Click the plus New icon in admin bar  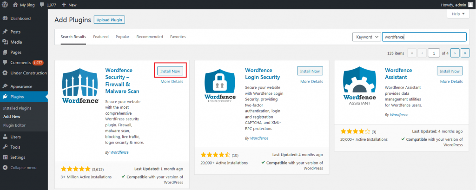[x=64, y=5]
